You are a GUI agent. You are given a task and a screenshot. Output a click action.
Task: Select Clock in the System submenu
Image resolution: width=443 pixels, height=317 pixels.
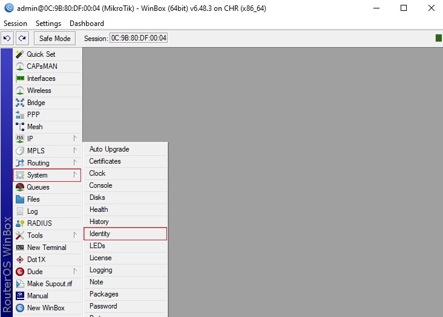[x=125, y=173]
